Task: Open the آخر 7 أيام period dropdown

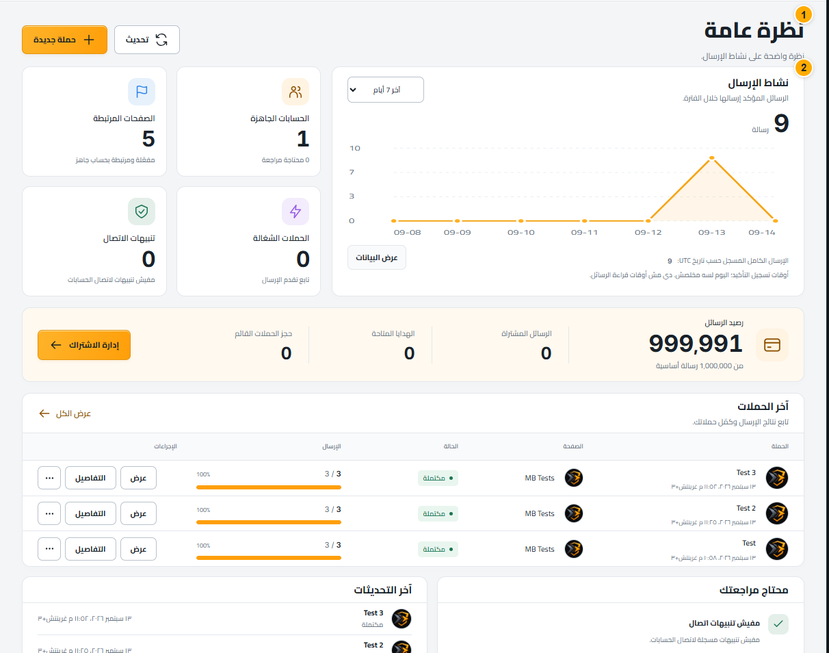Action: [x=386, y=90]
